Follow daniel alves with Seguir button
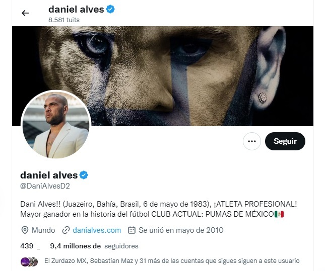325x271 pixels. pyautogui.click(x=285, y=141)
